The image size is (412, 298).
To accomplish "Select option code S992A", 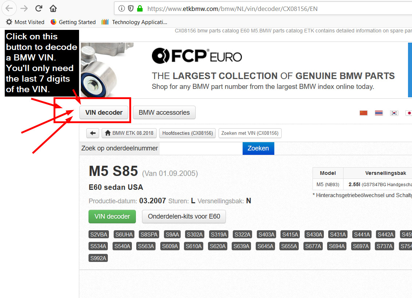I will (x=98, y=258).
